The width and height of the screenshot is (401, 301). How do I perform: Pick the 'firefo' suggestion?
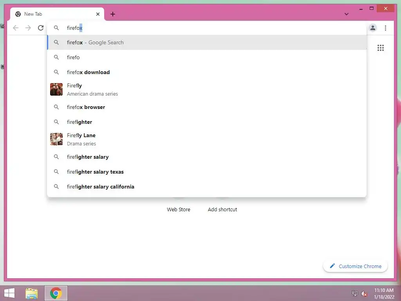[207, 57]
